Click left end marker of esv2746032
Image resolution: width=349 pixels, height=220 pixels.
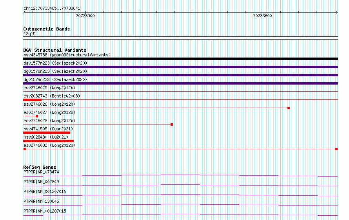point(25,149)
